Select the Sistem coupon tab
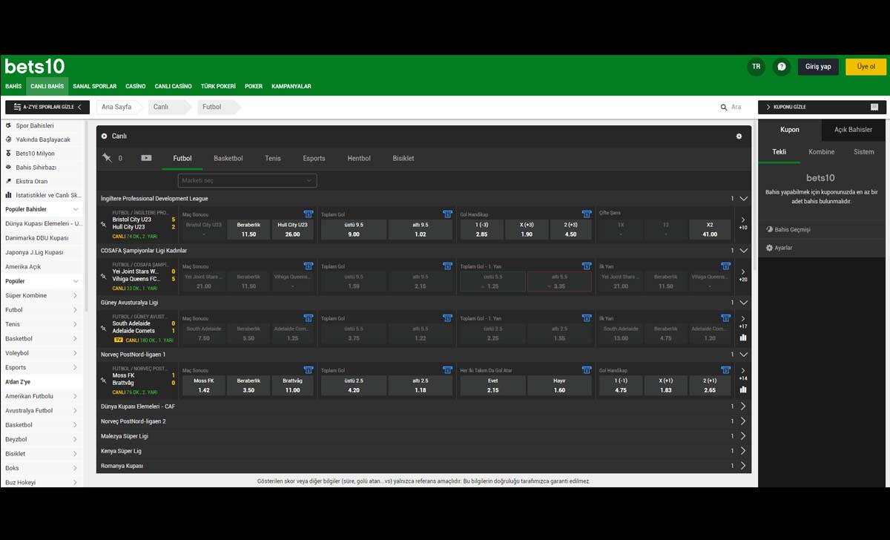 (864, 152)
